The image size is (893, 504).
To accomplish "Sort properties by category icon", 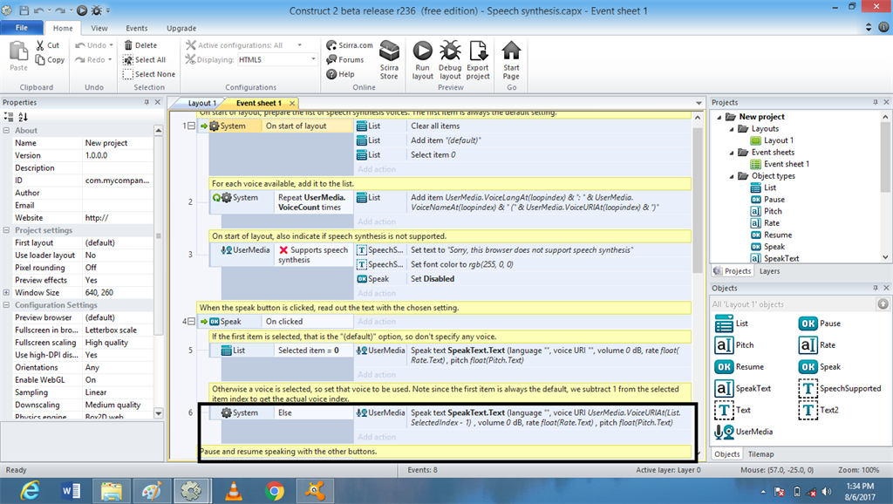I will [x=9, y=117].
